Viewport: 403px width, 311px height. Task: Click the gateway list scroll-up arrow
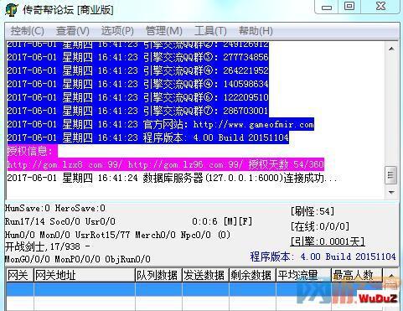coord(391,276)
